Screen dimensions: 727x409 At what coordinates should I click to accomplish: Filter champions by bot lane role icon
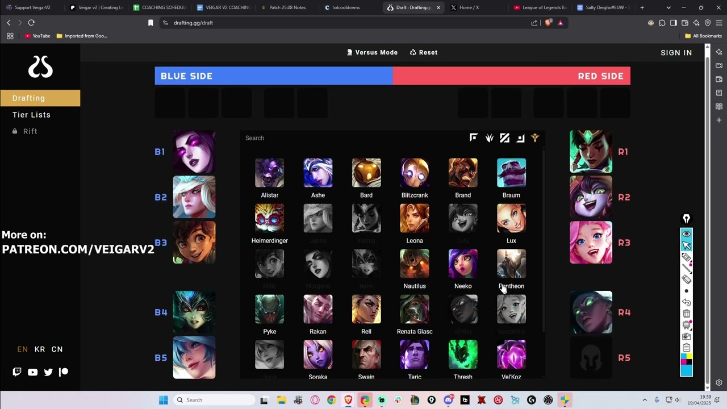click(x=520, y=137)
